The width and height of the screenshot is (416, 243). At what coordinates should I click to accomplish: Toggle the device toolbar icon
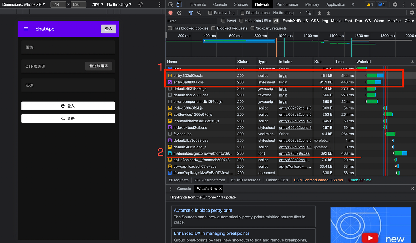pos(180,4)
